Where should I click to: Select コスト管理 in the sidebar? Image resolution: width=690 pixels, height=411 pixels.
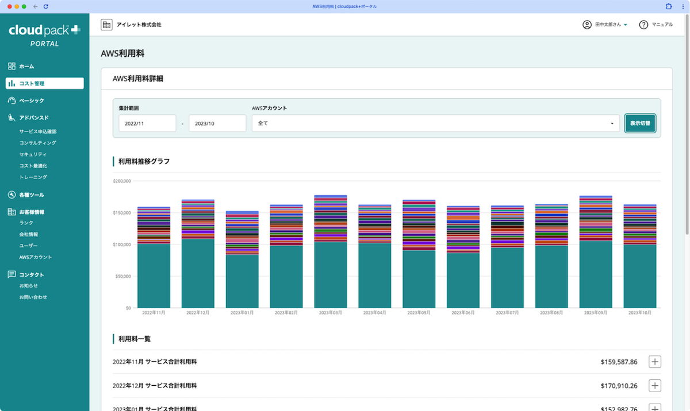(45, 84)
